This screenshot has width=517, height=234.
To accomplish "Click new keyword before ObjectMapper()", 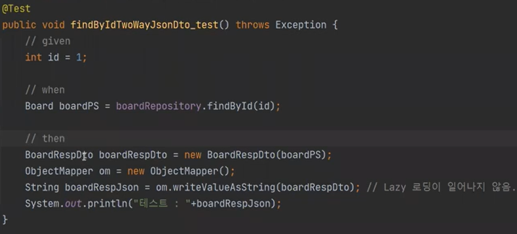I will [x=136, y=171].
